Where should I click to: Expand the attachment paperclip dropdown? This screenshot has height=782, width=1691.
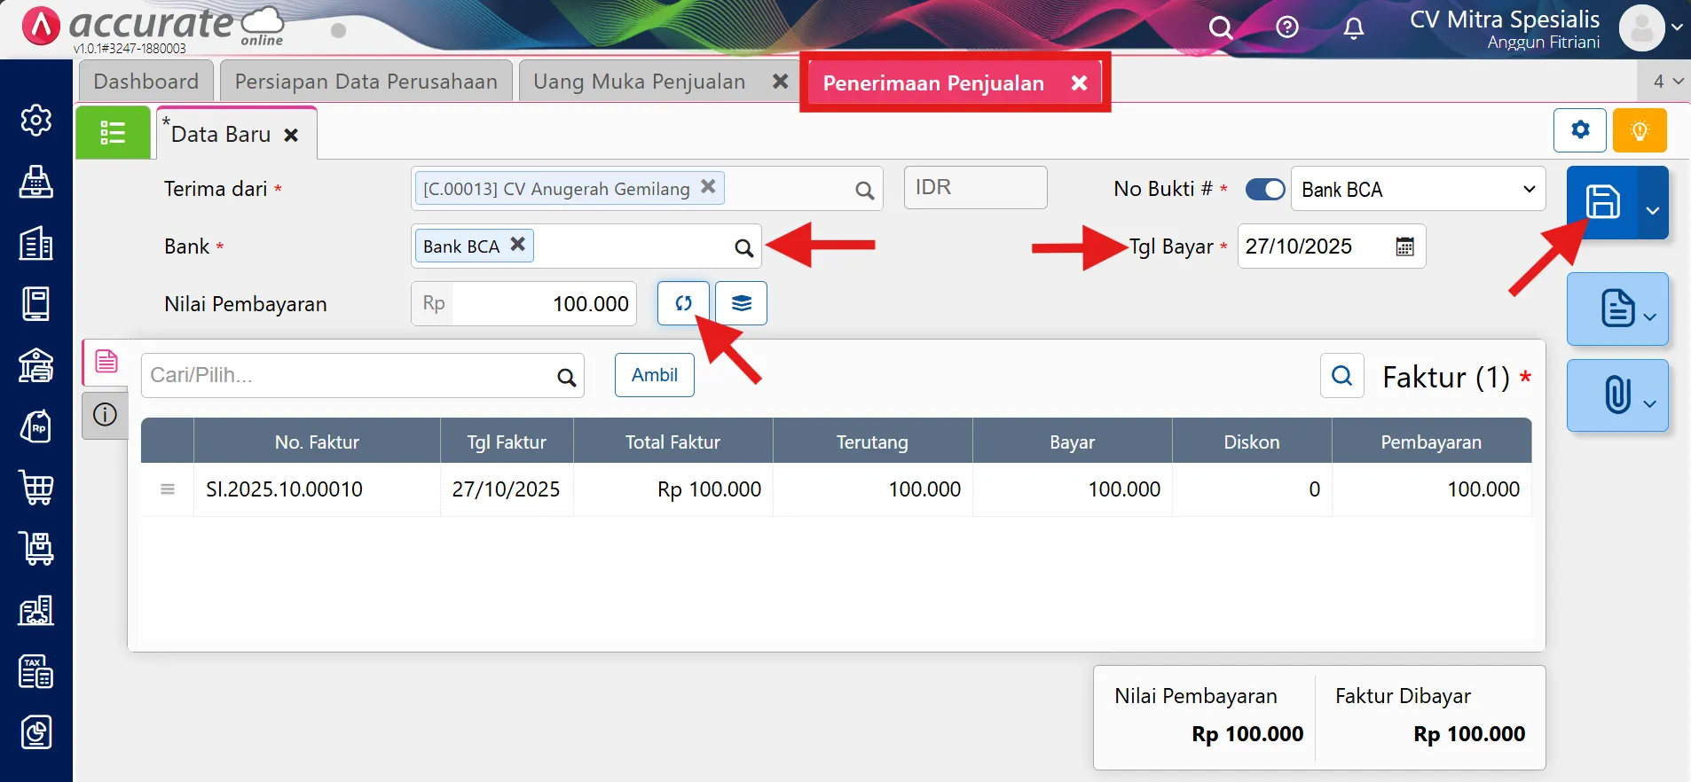click(x=1649, y=403)
